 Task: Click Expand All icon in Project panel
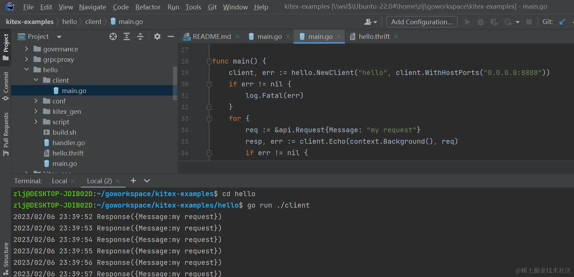127,36
